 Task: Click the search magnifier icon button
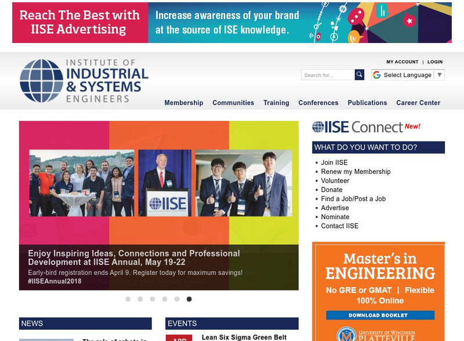coord(359,75)
